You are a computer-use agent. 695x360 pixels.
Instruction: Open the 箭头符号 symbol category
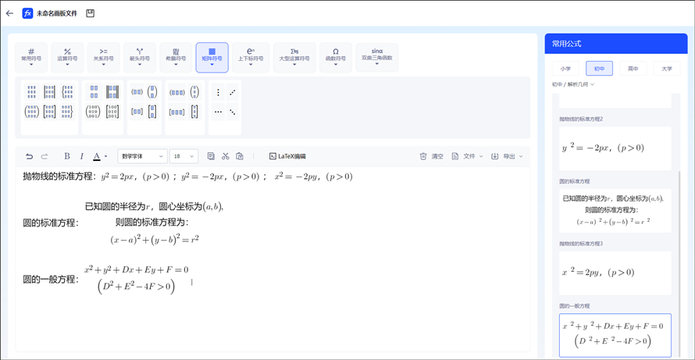[140, 58]
